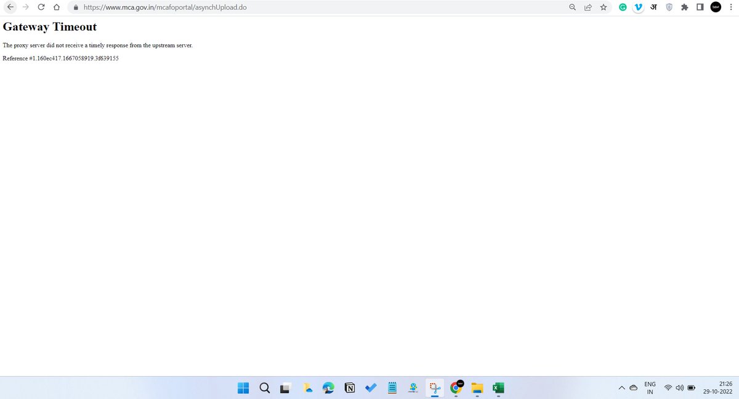Open the Chrome profile avatar
This screenshot has width=739, height=399.
pos(716,7)
